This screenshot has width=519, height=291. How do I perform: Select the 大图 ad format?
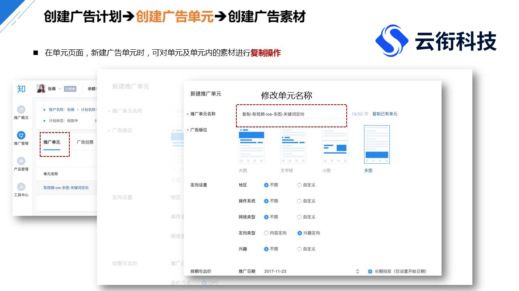251,145
